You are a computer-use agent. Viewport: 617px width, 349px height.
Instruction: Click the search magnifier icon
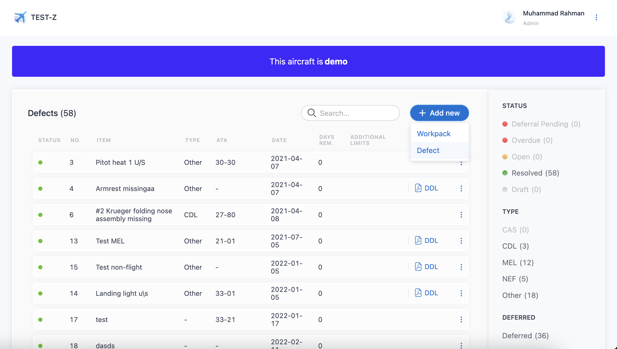[x=312, y=113]
